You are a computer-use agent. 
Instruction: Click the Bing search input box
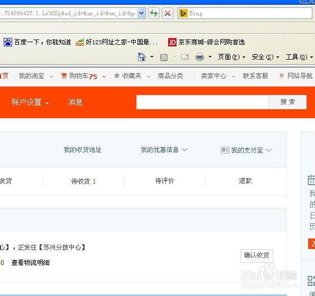[245, 13]
